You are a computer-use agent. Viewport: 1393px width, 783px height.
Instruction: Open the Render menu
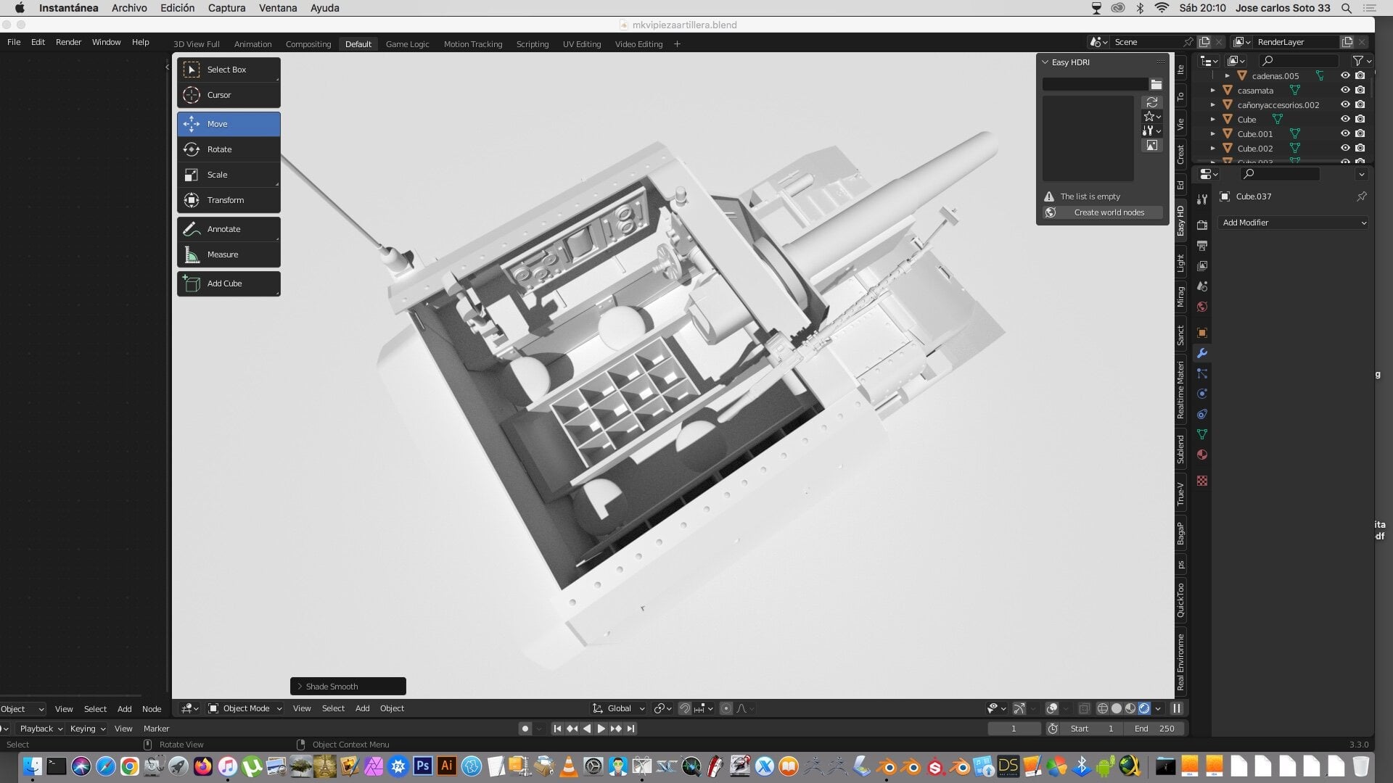(68, 42)
